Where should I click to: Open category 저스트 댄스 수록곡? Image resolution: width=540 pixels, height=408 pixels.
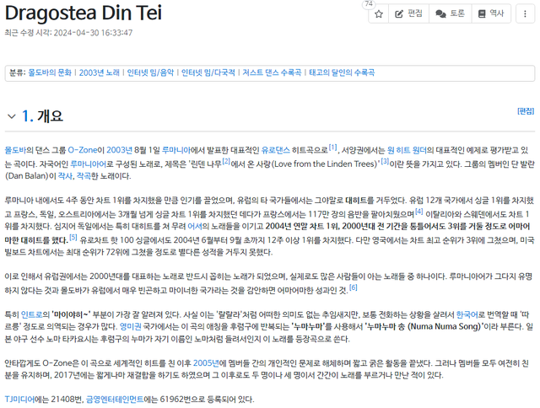272,72
